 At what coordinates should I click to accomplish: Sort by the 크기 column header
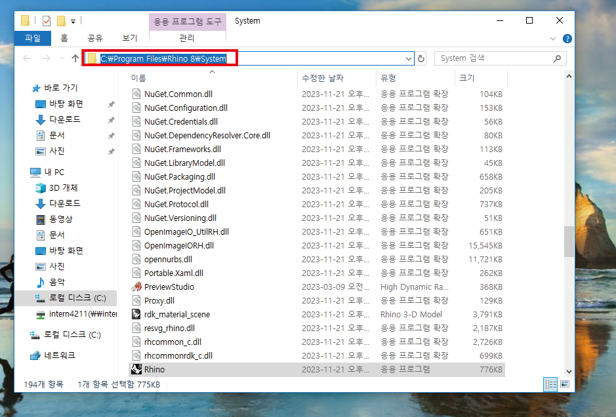click(466, 78)
